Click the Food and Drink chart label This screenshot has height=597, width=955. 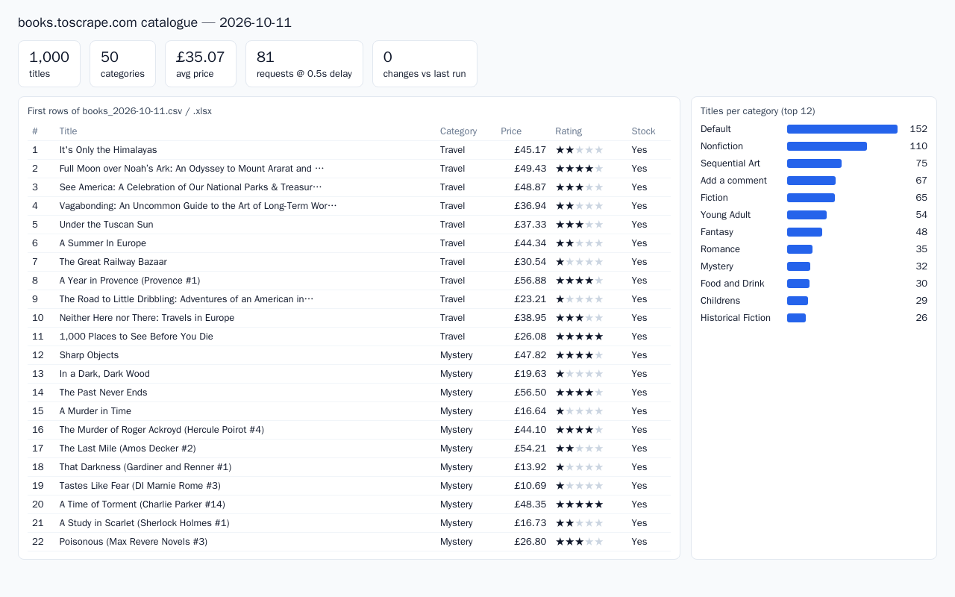[732, 284]
